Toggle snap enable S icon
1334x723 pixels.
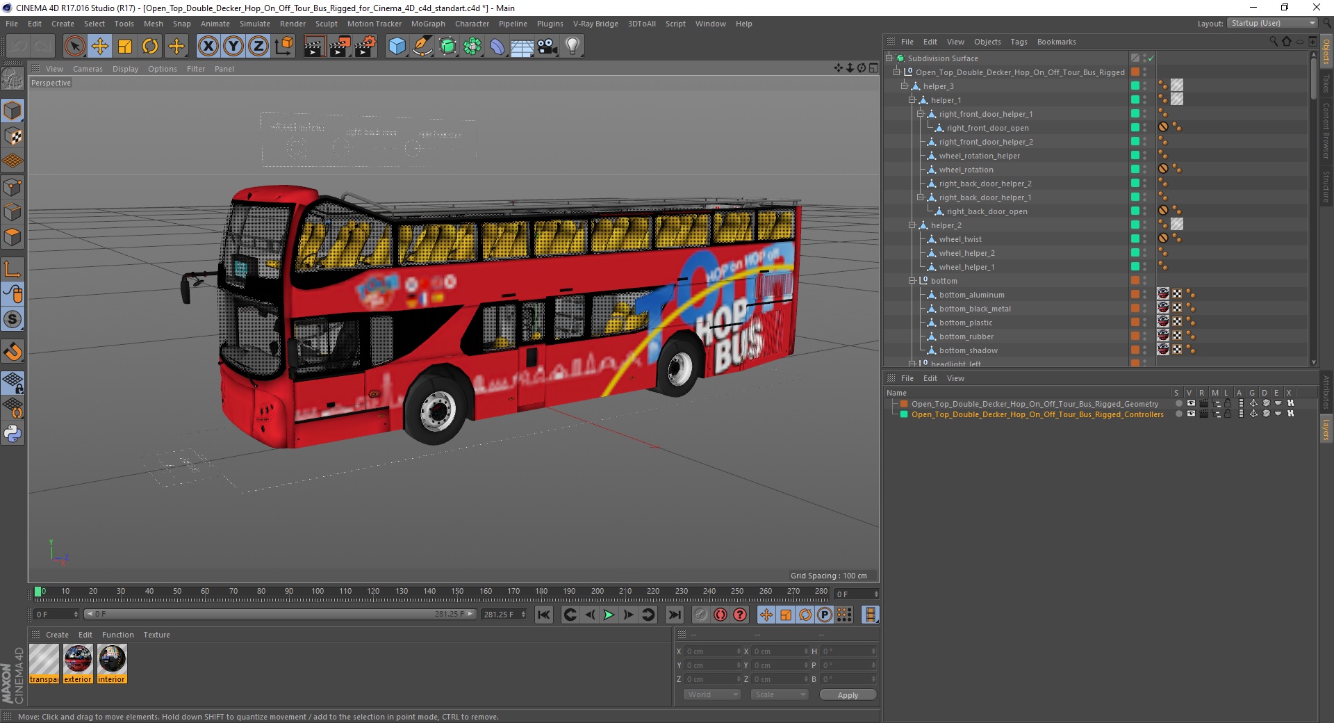[x=13, y=319]
